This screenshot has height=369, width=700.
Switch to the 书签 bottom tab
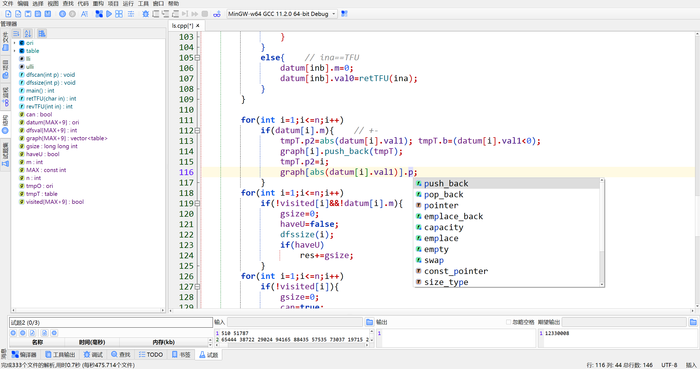[181, 355]
